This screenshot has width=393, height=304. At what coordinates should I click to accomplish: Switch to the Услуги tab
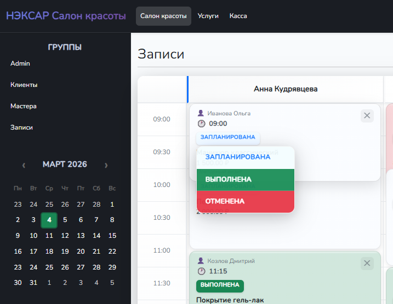coord(208,16)
